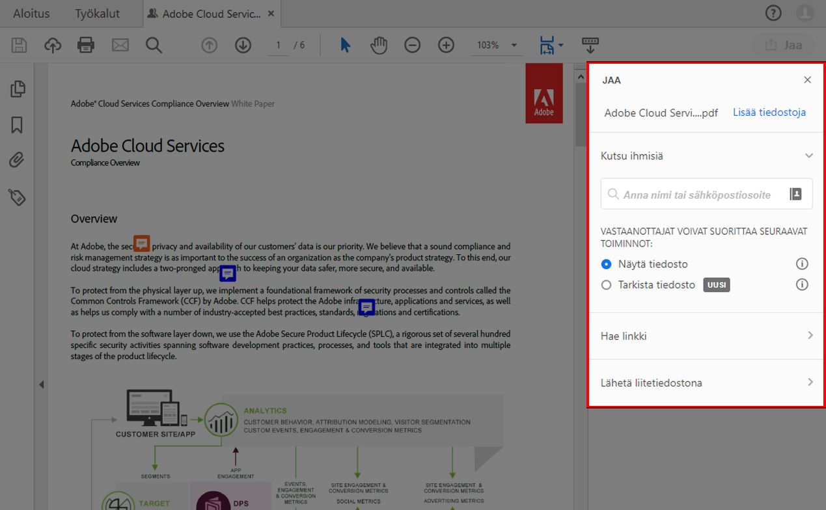Expand the Hae linkki section
The height and width of the screenshot is (510, 826).
pyautogui.click(x=810, y=336)
